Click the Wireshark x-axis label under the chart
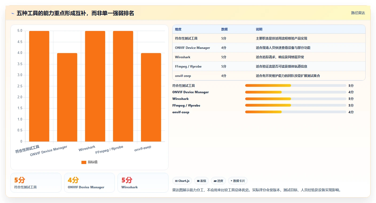This screenshot has width=376, height=203. (x=87, y=148)
